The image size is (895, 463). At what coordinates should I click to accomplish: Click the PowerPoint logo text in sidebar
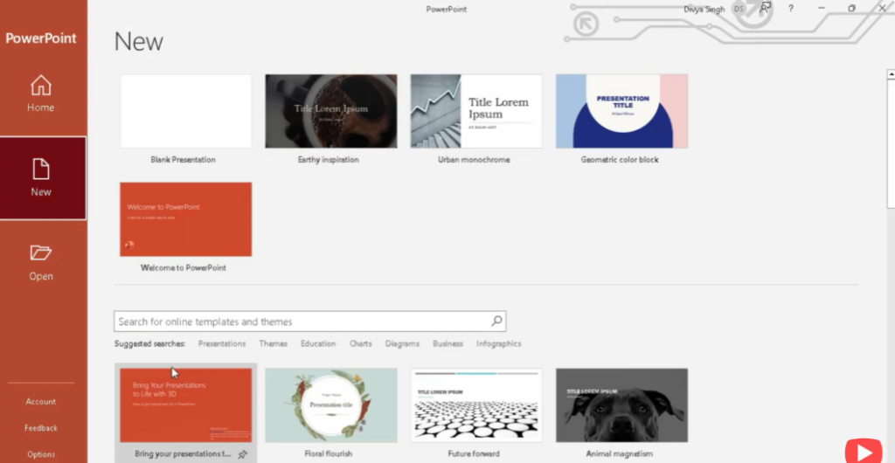[40, 38]
